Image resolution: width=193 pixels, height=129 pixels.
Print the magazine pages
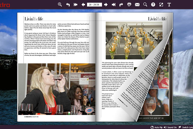(x=129, y=5)
